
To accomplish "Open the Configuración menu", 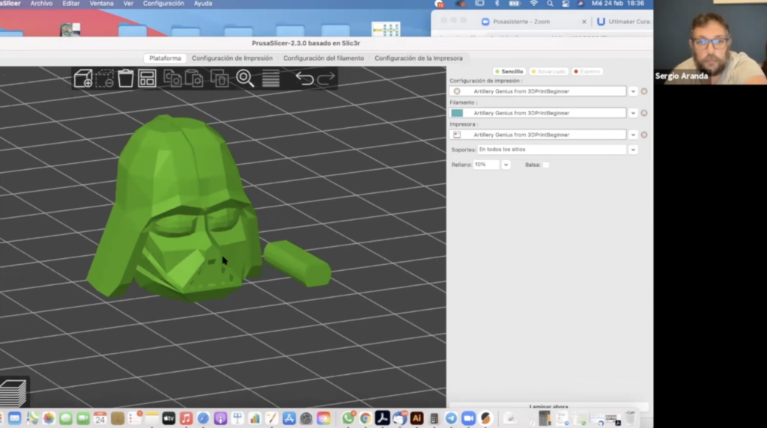I will [163, 4].
